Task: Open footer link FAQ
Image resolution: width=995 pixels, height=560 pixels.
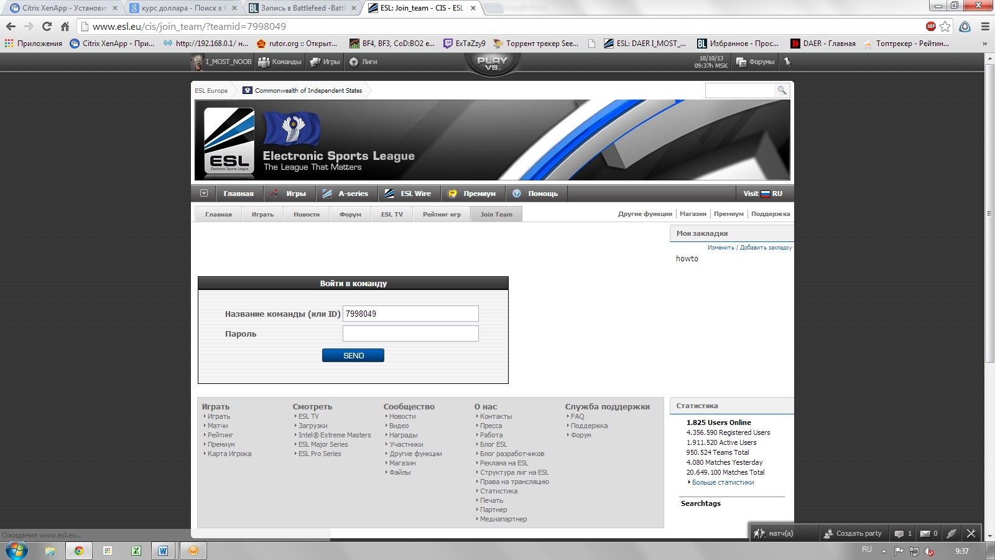Action: click(x=577, y=416)
